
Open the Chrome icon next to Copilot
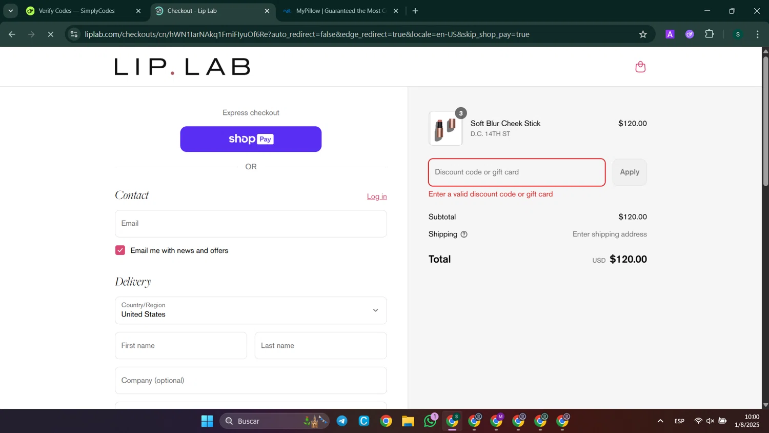point(386,421)
